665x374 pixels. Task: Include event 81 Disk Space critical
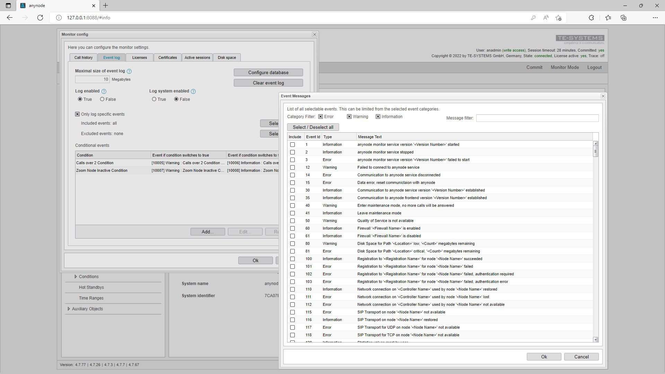293,251
